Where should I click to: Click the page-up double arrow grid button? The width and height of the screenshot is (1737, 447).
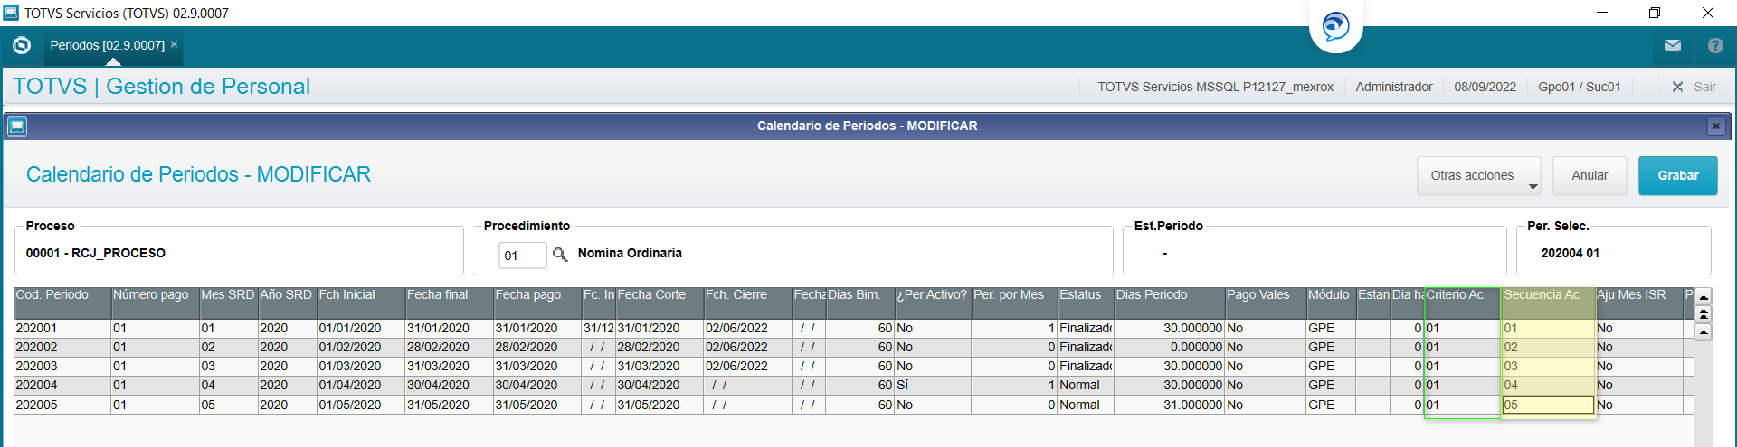point(1704,313)
